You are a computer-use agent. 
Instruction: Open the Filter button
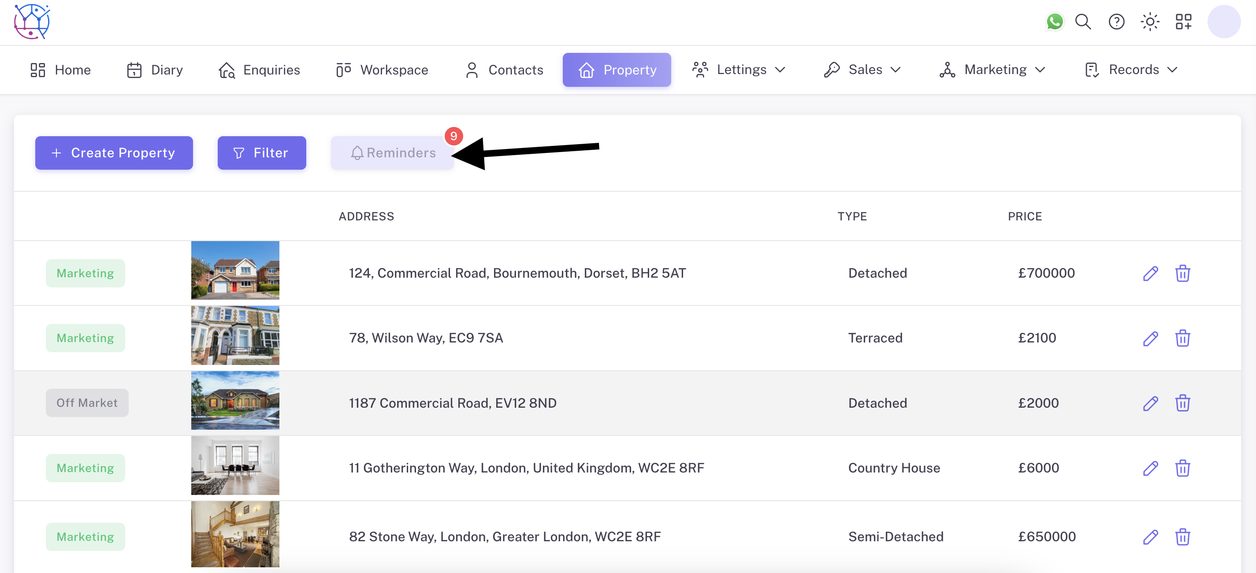click(x=262, y=153)
